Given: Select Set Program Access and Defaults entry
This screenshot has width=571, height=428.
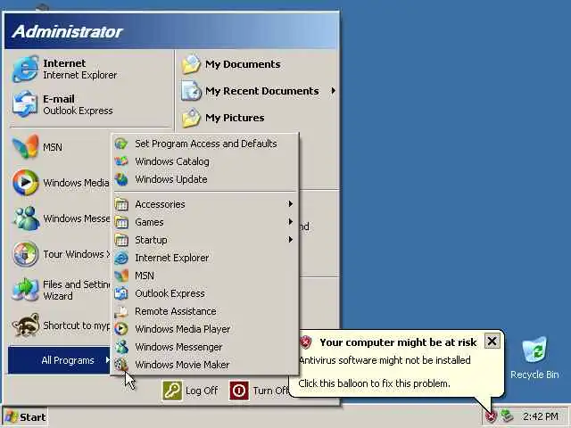Looking at the screenshot, I should click(x=206, y=144).
